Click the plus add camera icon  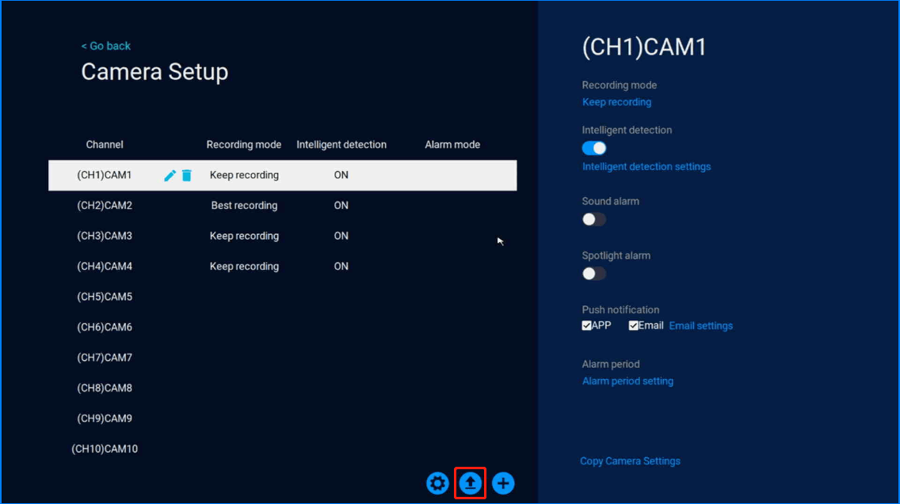tap(503, 483)
